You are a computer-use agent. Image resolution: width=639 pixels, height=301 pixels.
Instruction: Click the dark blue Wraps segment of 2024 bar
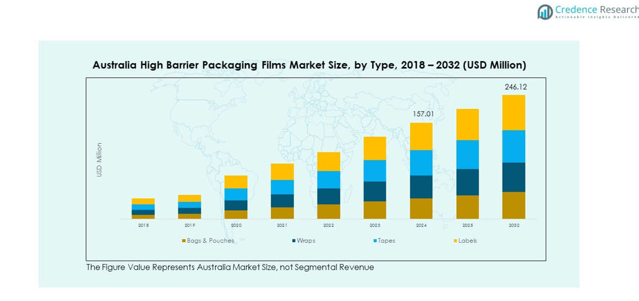421,187
